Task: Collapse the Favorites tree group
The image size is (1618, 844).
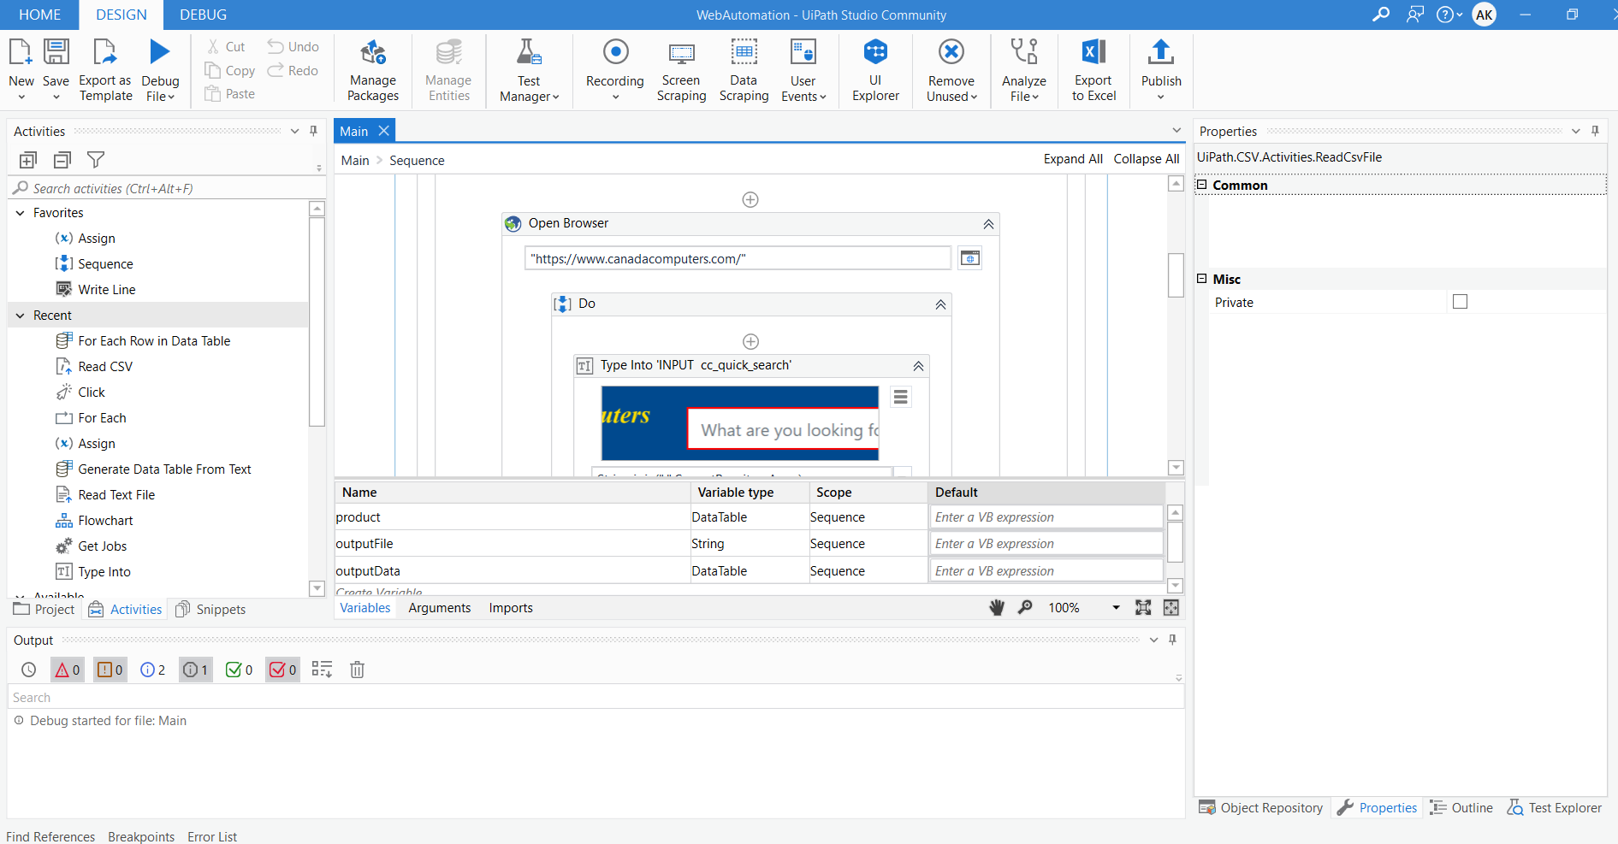Action: tap(20, 213)
